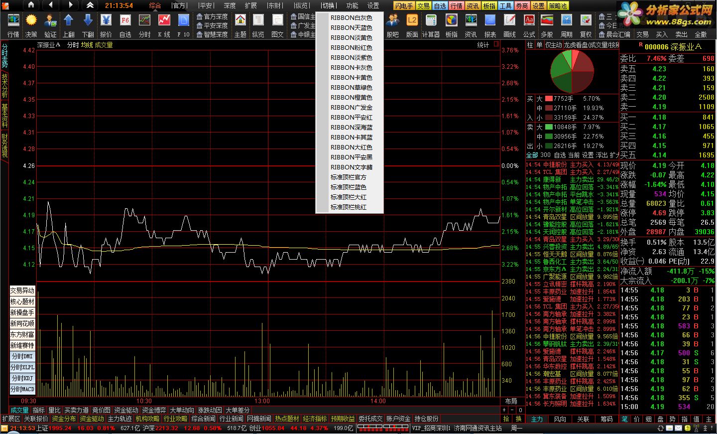Open the 纵览 overview icon
717x434 pixels.
(258, 26)
